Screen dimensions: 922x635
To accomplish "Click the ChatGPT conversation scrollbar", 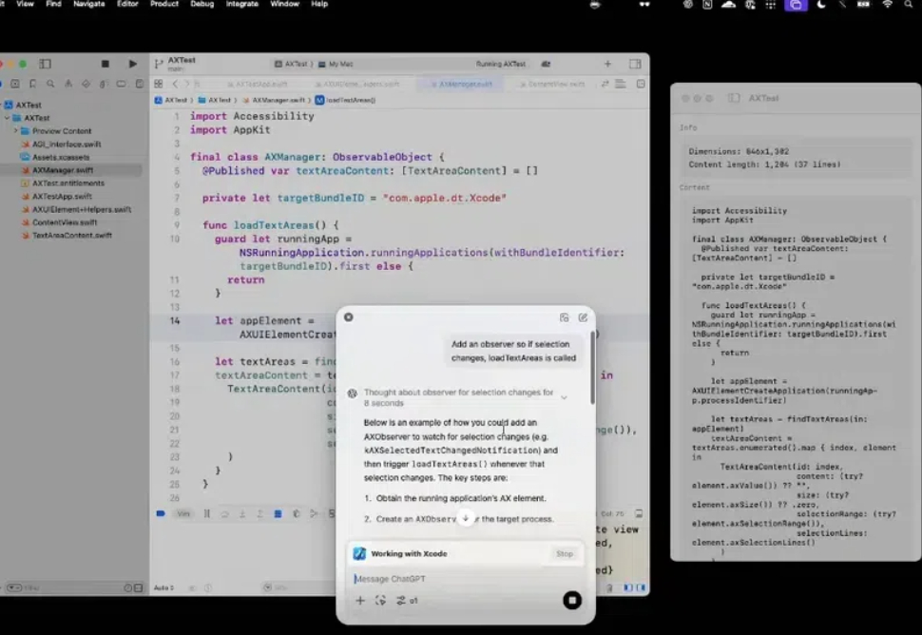I will 592,369.
